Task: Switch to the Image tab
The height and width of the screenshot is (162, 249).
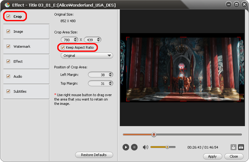Action: (x=26, y=32)
